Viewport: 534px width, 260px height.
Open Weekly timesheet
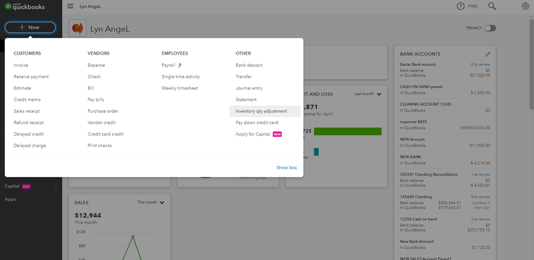179,88
